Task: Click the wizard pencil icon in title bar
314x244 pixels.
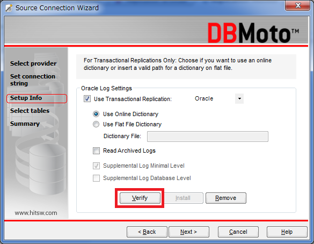Action: [x=9, y=8]
